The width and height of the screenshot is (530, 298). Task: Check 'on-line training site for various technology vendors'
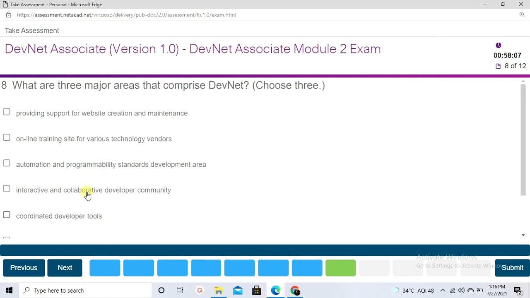pyautogui.click(x=7, y=138)
